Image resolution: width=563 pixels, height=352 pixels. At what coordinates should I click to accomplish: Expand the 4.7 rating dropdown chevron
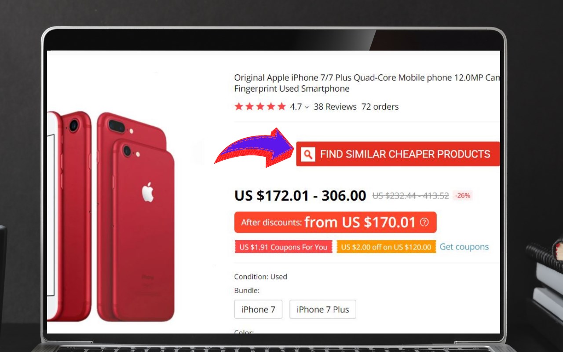(307, 107)
